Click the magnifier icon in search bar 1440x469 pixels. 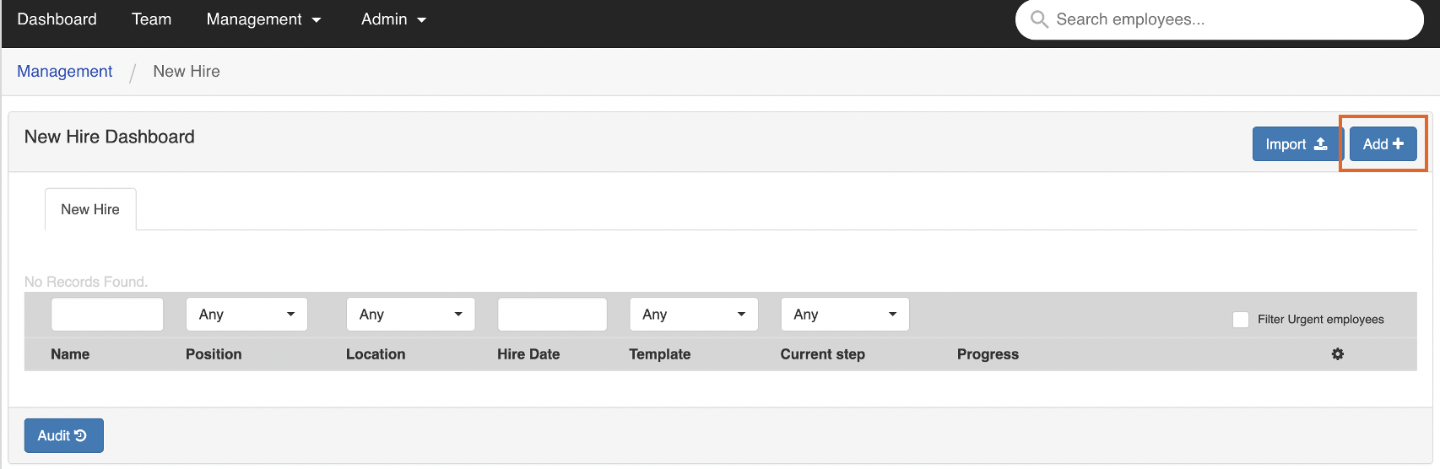1039,19
